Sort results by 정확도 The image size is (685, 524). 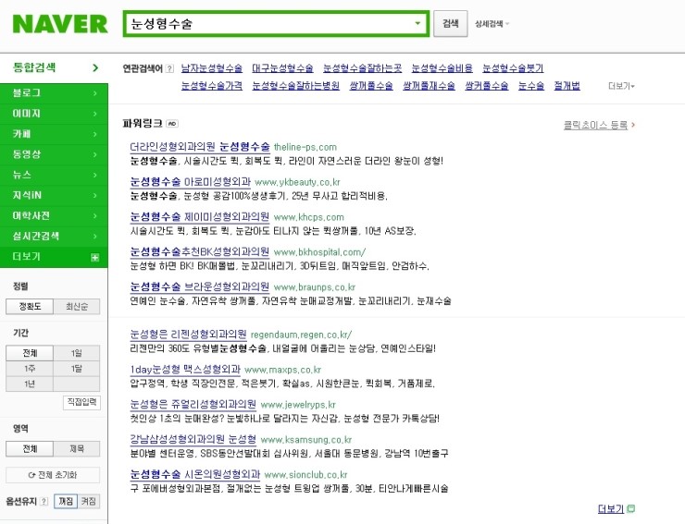[30, 306]
